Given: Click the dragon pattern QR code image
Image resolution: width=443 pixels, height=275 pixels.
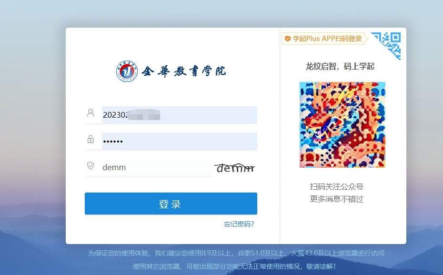Looking at the screenshot, I should point(342,125).
